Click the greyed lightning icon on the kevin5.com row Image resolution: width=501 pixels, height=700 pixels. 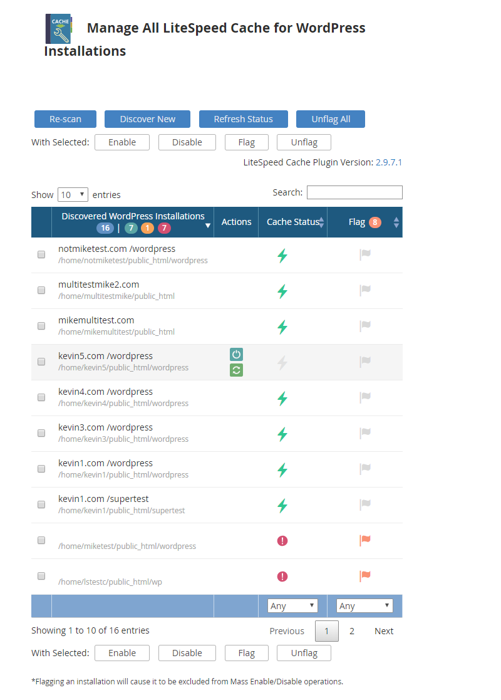[x=282, y=361]
